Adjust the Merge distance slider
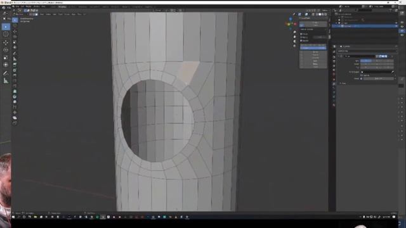Viewport: 406px width, 228px height. [x=378, y=79]
